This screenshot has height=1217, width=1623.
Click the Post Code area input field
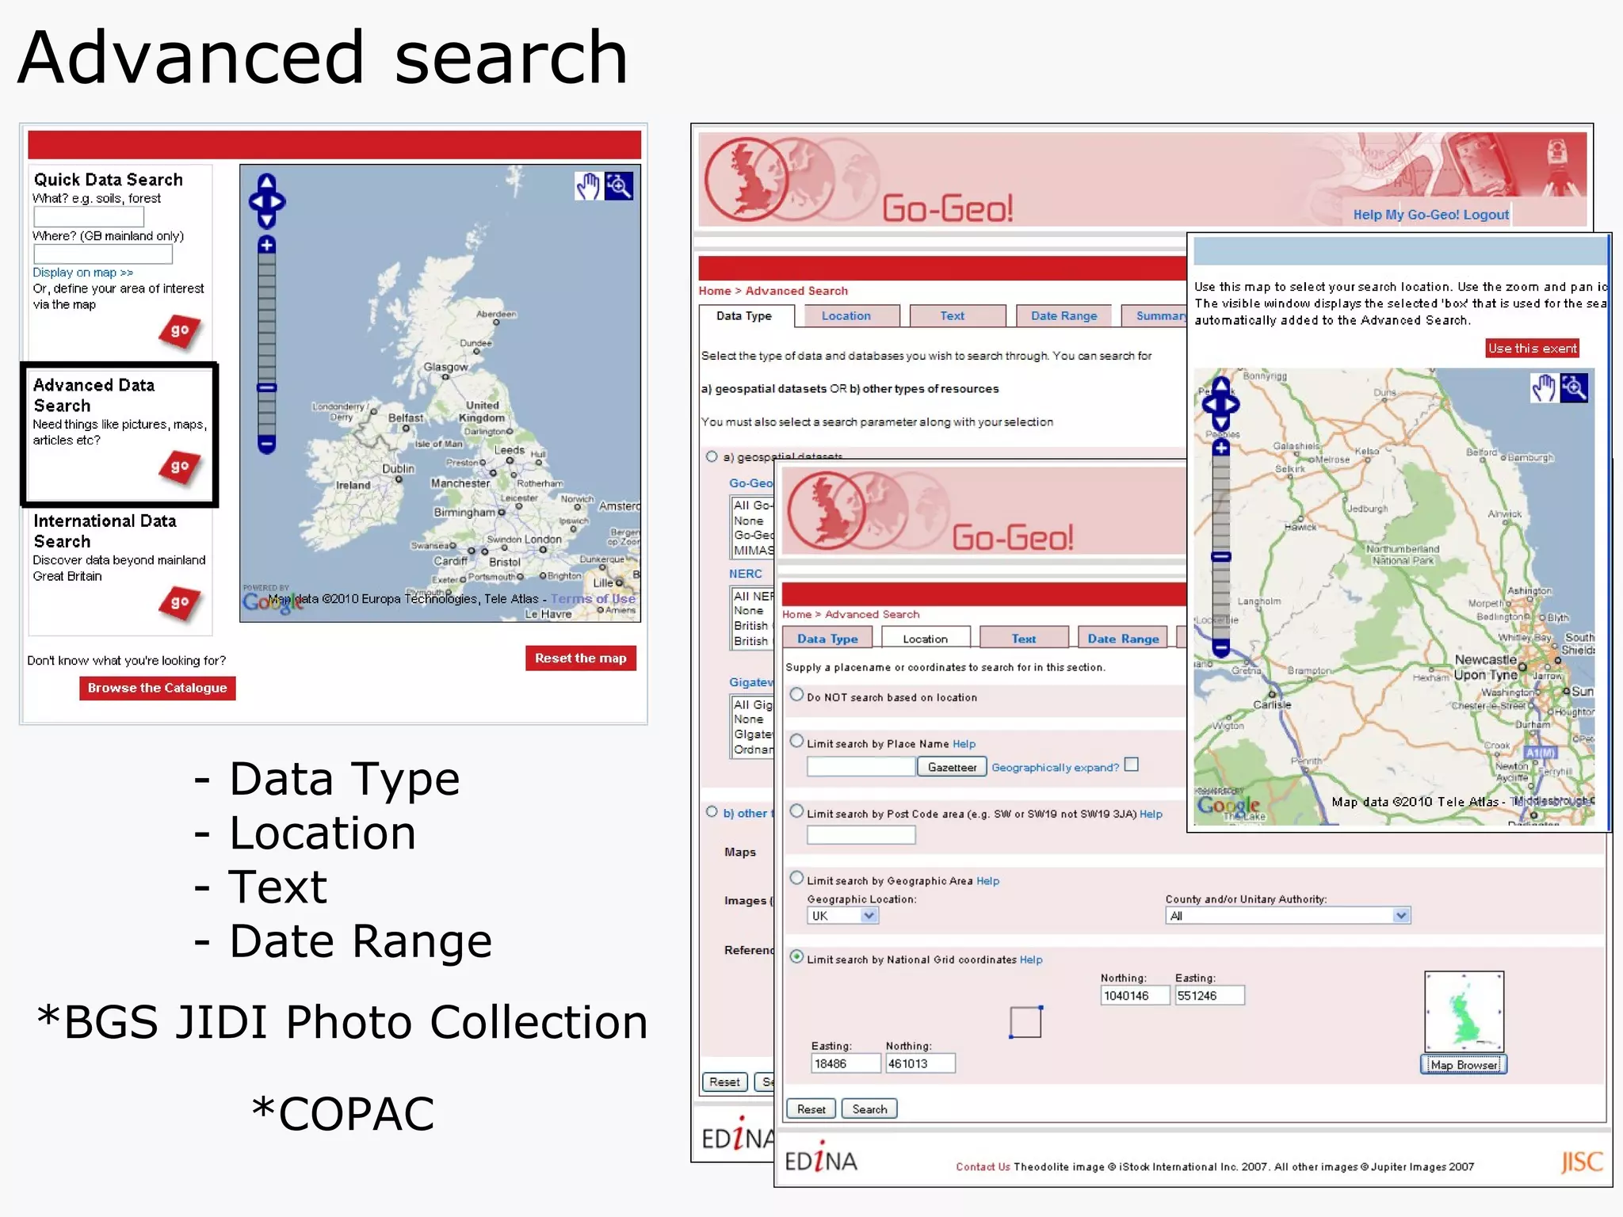click(x=861, y=835)
